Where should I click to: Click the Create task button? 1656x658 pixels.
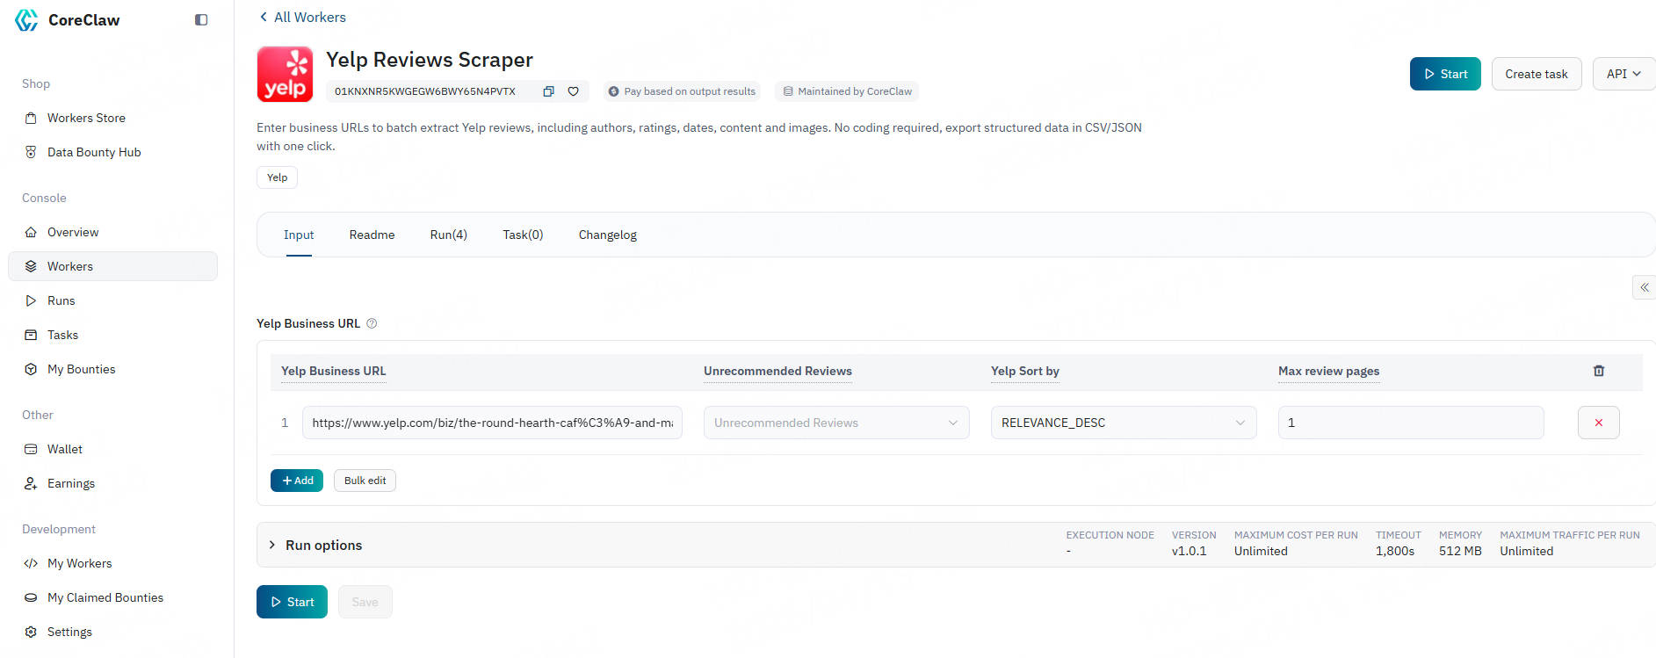[1536, 74]
